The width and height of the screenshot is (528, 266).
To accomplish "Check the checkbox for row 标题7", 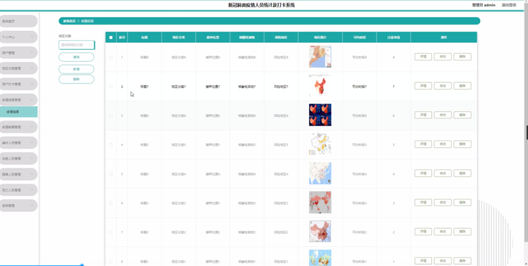I will tap(110, 87).
